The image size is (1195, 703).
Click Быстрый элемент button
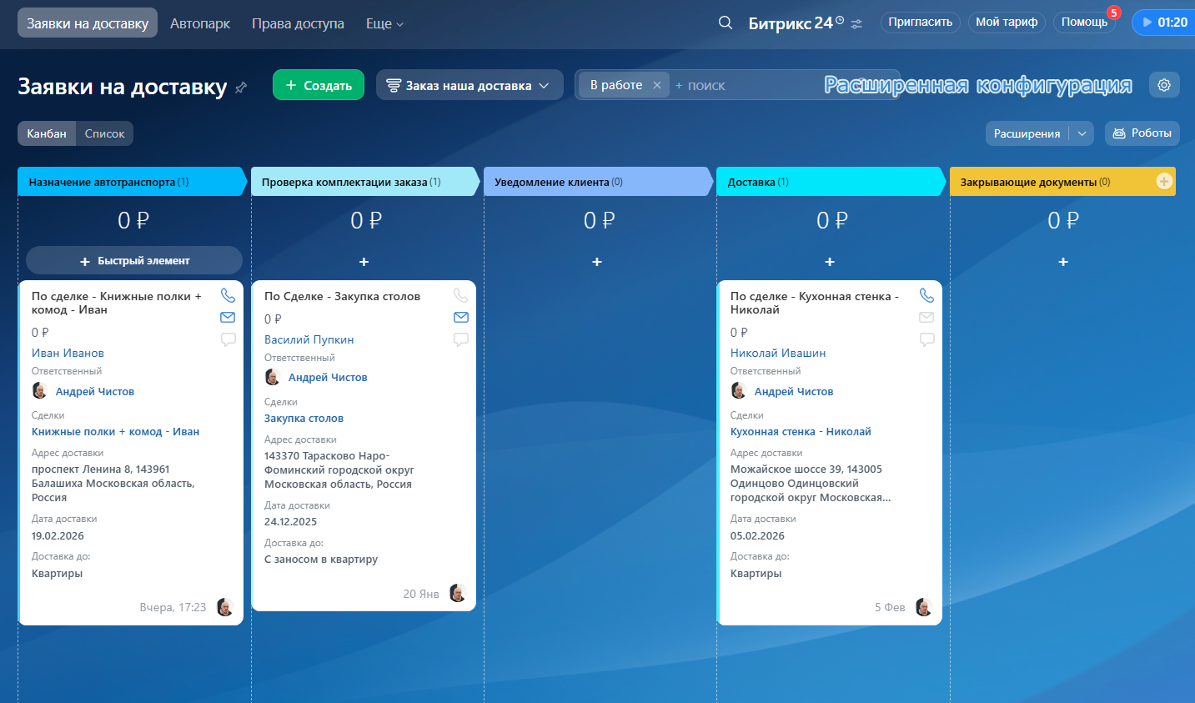click(x=134, y=260)
